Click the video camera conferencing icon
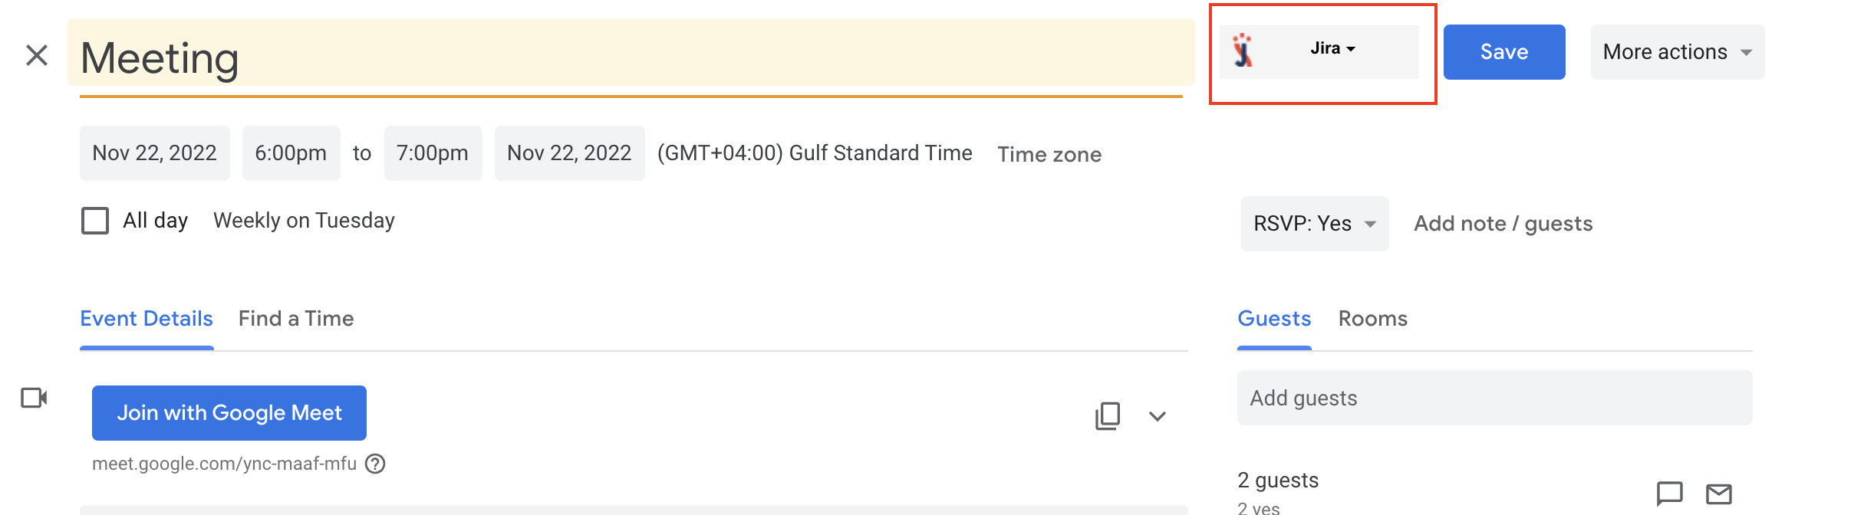The image size is (1864, 515). (32, 398)
